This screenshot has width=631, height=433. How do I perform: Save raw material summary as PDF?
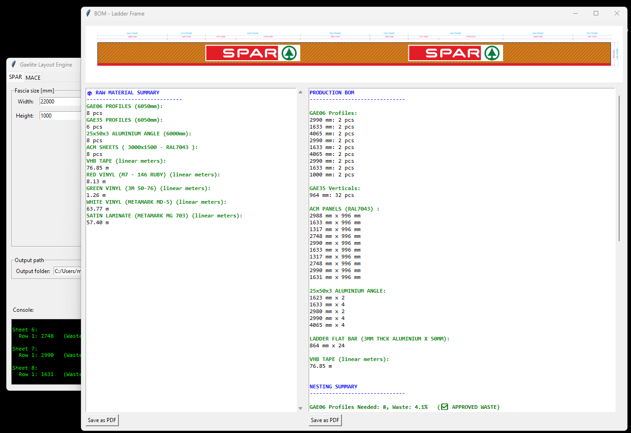[x=102, y=420]
